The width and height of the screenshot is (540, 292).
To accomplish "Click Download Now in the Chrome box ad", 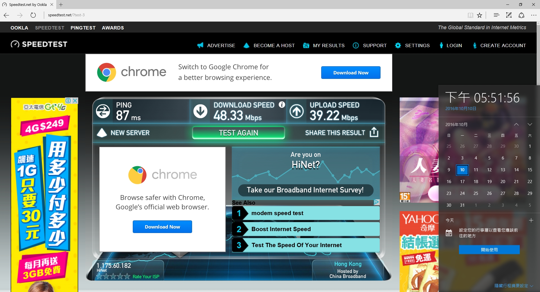I will pyautogui.click(x=162, y=227).
